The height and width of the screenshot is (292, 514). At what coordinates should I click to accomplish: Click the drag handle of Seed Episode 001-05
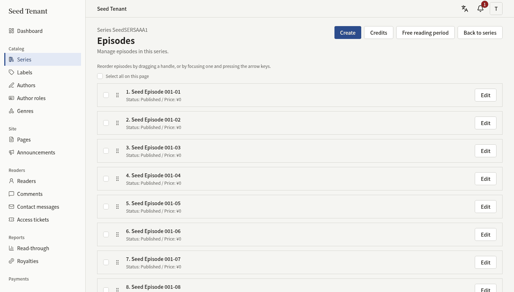tap(117, 207)
